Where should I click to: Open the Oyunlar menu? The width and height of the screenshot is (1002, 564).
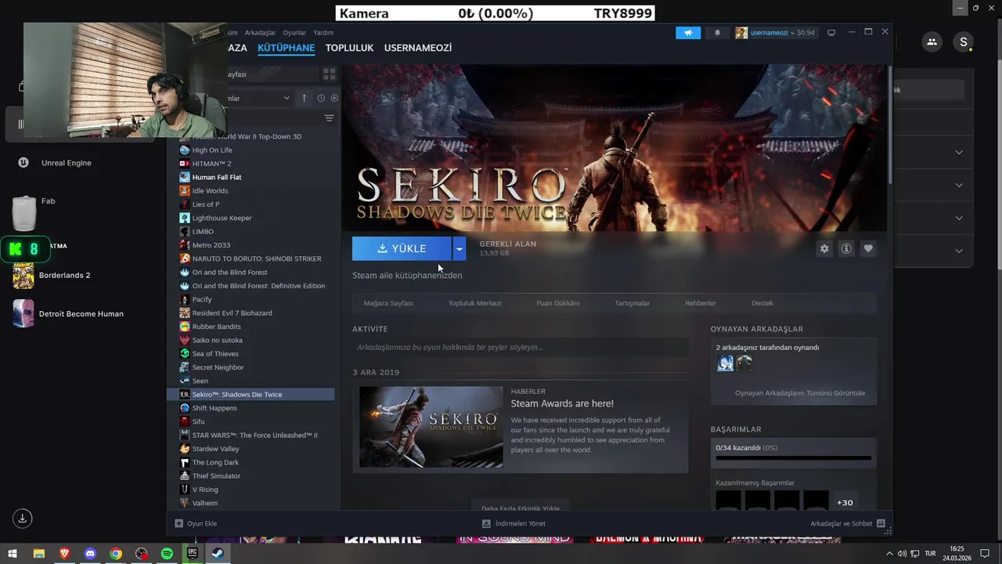tap(294, 33)
